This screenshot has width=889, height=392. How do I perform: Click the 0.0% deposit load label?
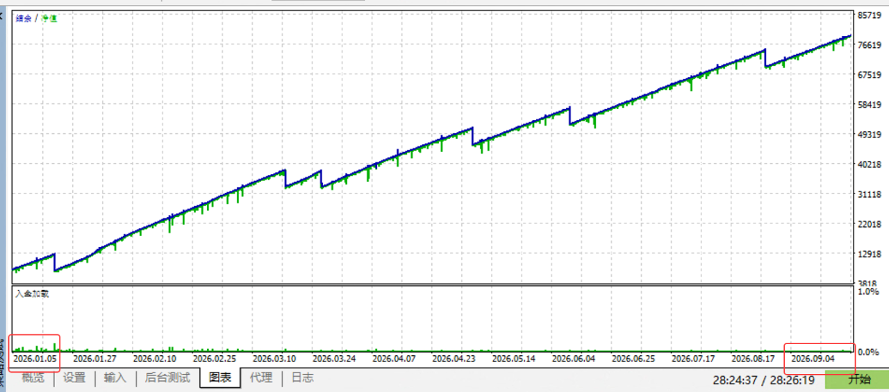pos(869,352)
